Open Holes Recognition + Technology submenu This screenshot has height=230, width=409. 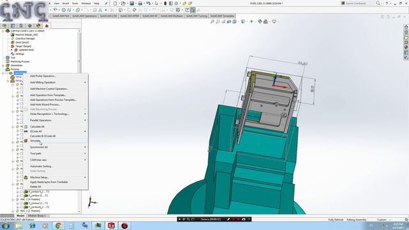pos(56,114)
